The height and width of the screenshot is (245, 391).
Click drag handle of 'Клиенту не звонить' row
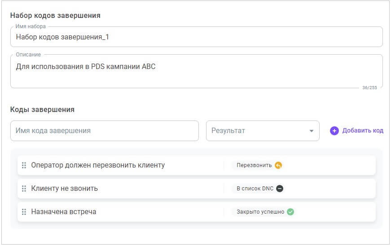[24, 189]
